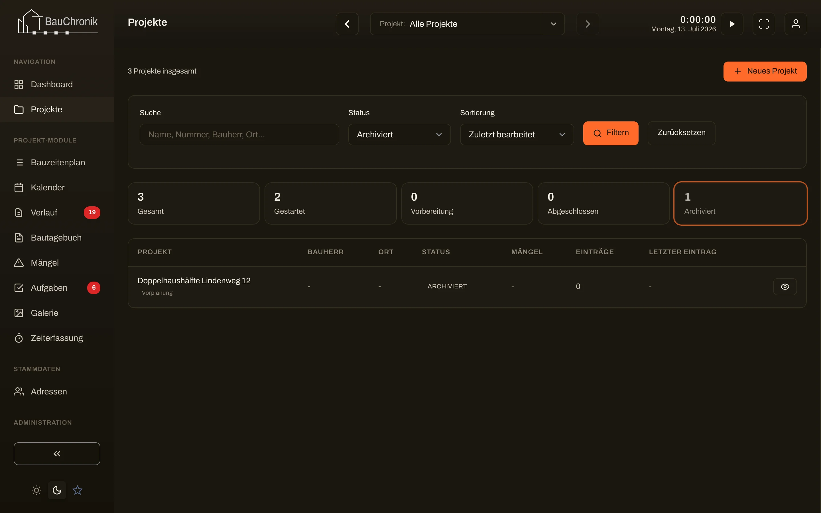Screen dimensions: 821x513
Task: Click the EINTRÄGE column header
Action: pos(595,252)
